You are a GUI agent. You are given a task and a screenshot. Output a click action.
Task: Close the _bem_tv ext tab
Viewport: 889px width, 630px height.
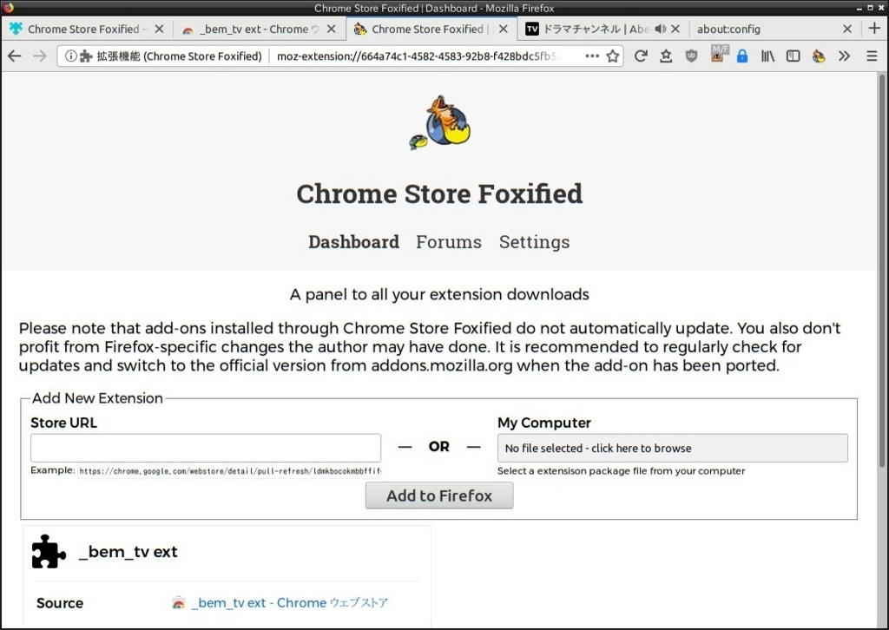[332, 29]
